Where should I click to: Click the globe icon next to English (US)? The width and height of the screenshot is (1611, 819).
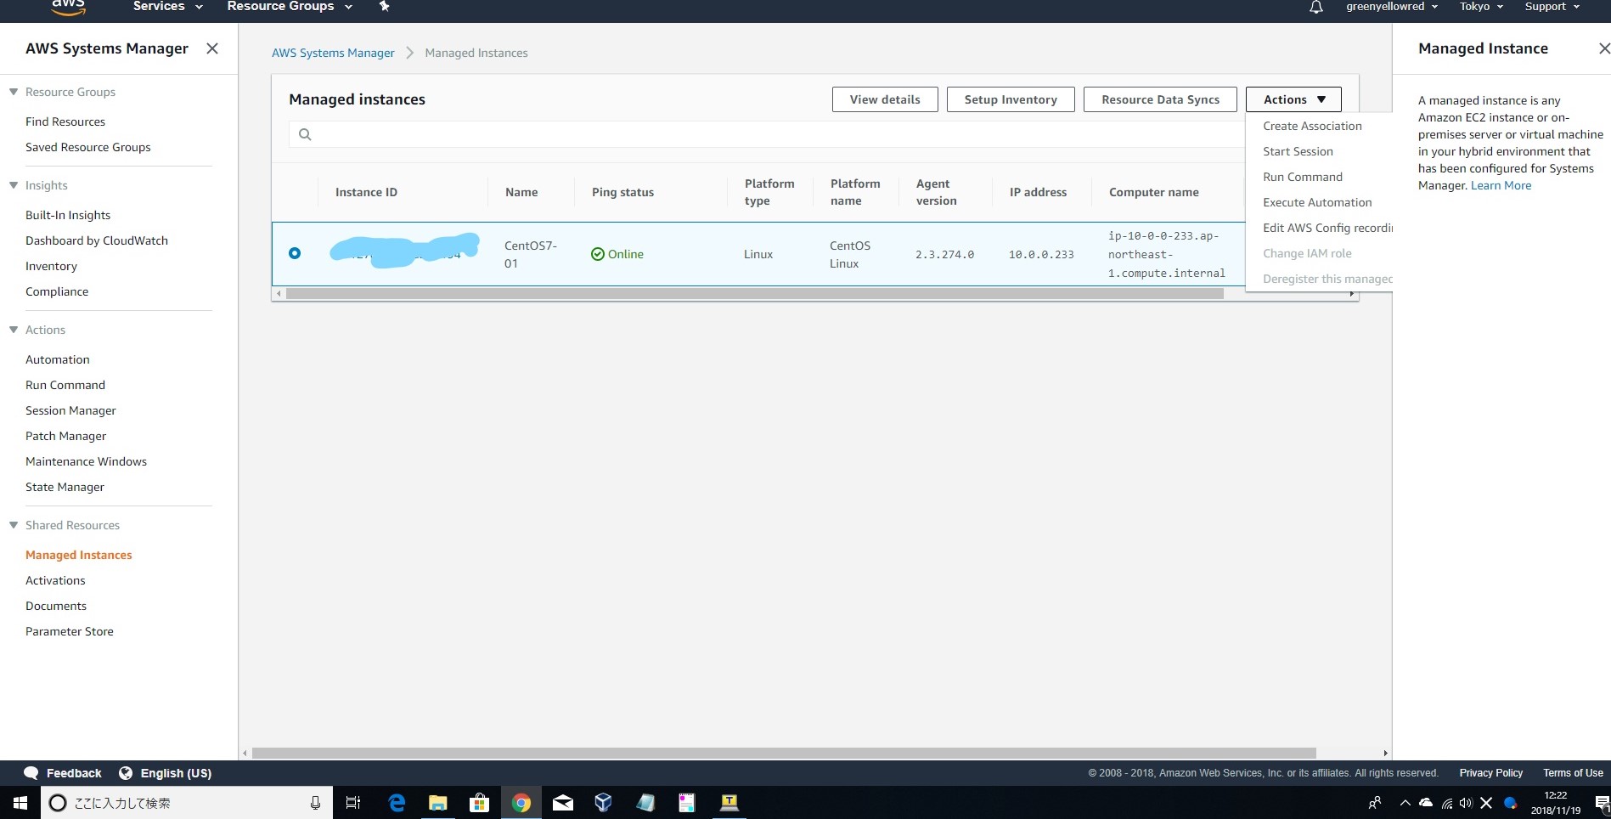pos(126,772)
